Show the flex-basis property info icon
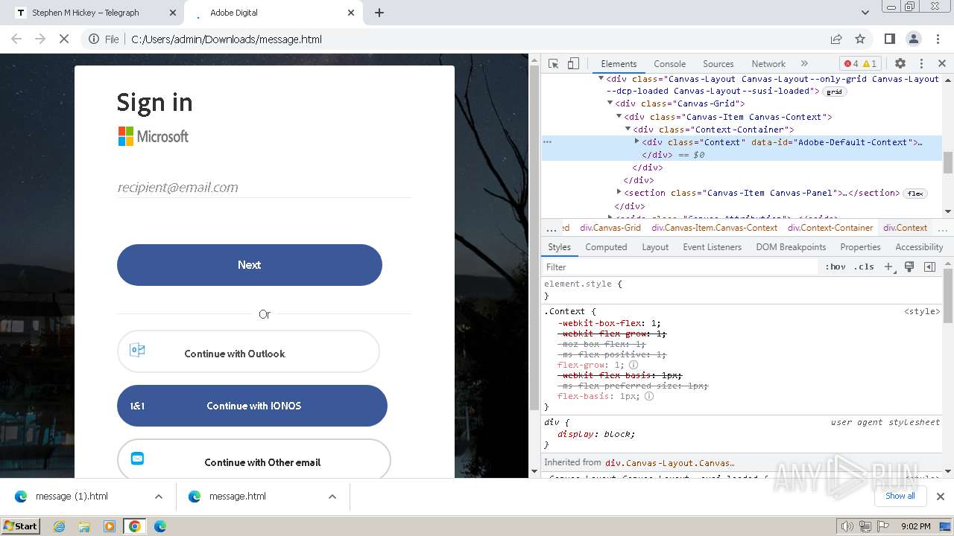Image resolution: width=954 pixels, height=536 pixels. tap(649, 397)
